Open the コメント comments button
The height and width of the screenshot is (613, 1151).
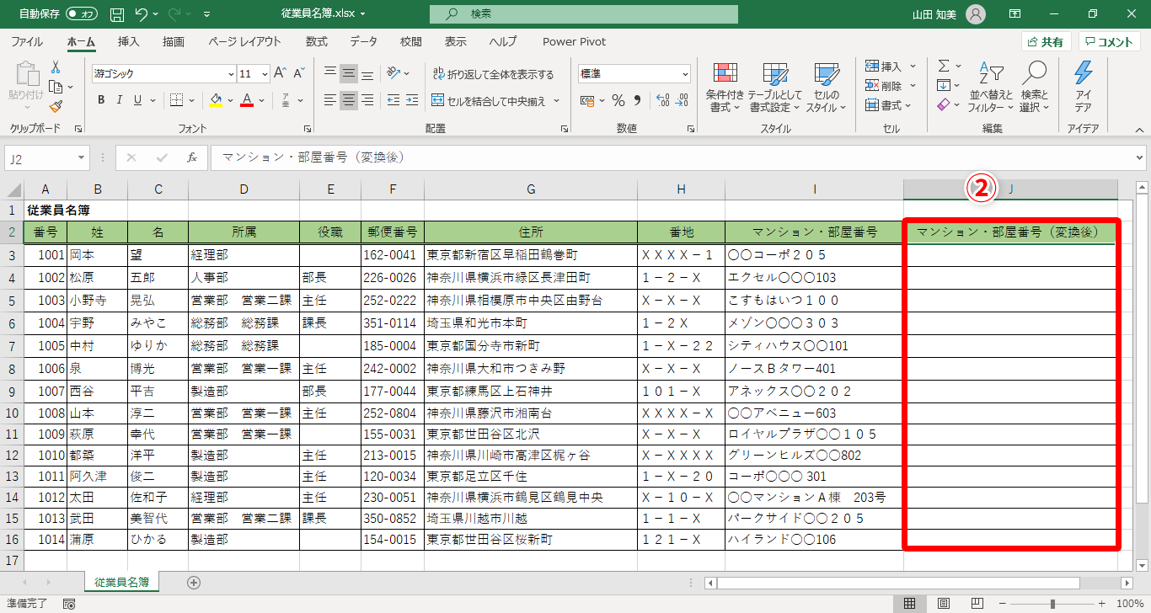(1110, 41)
